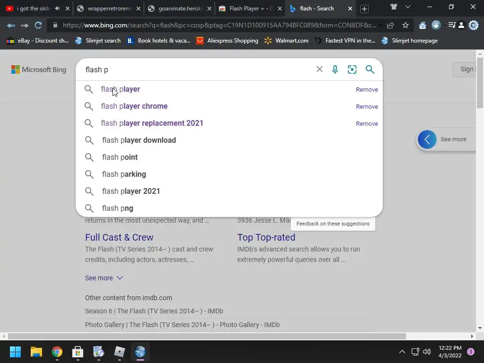This screenshot has width=484, height=363.
Task: Bookmark this page with the star icon
Action: [405, 26]
